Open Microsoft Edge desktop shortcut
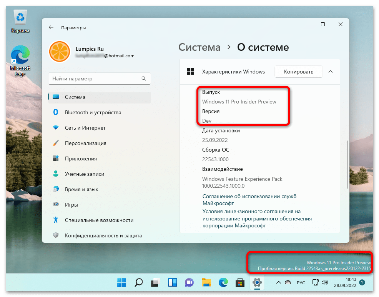The width and height of the screenshot is (379, 297). (20, 61)
